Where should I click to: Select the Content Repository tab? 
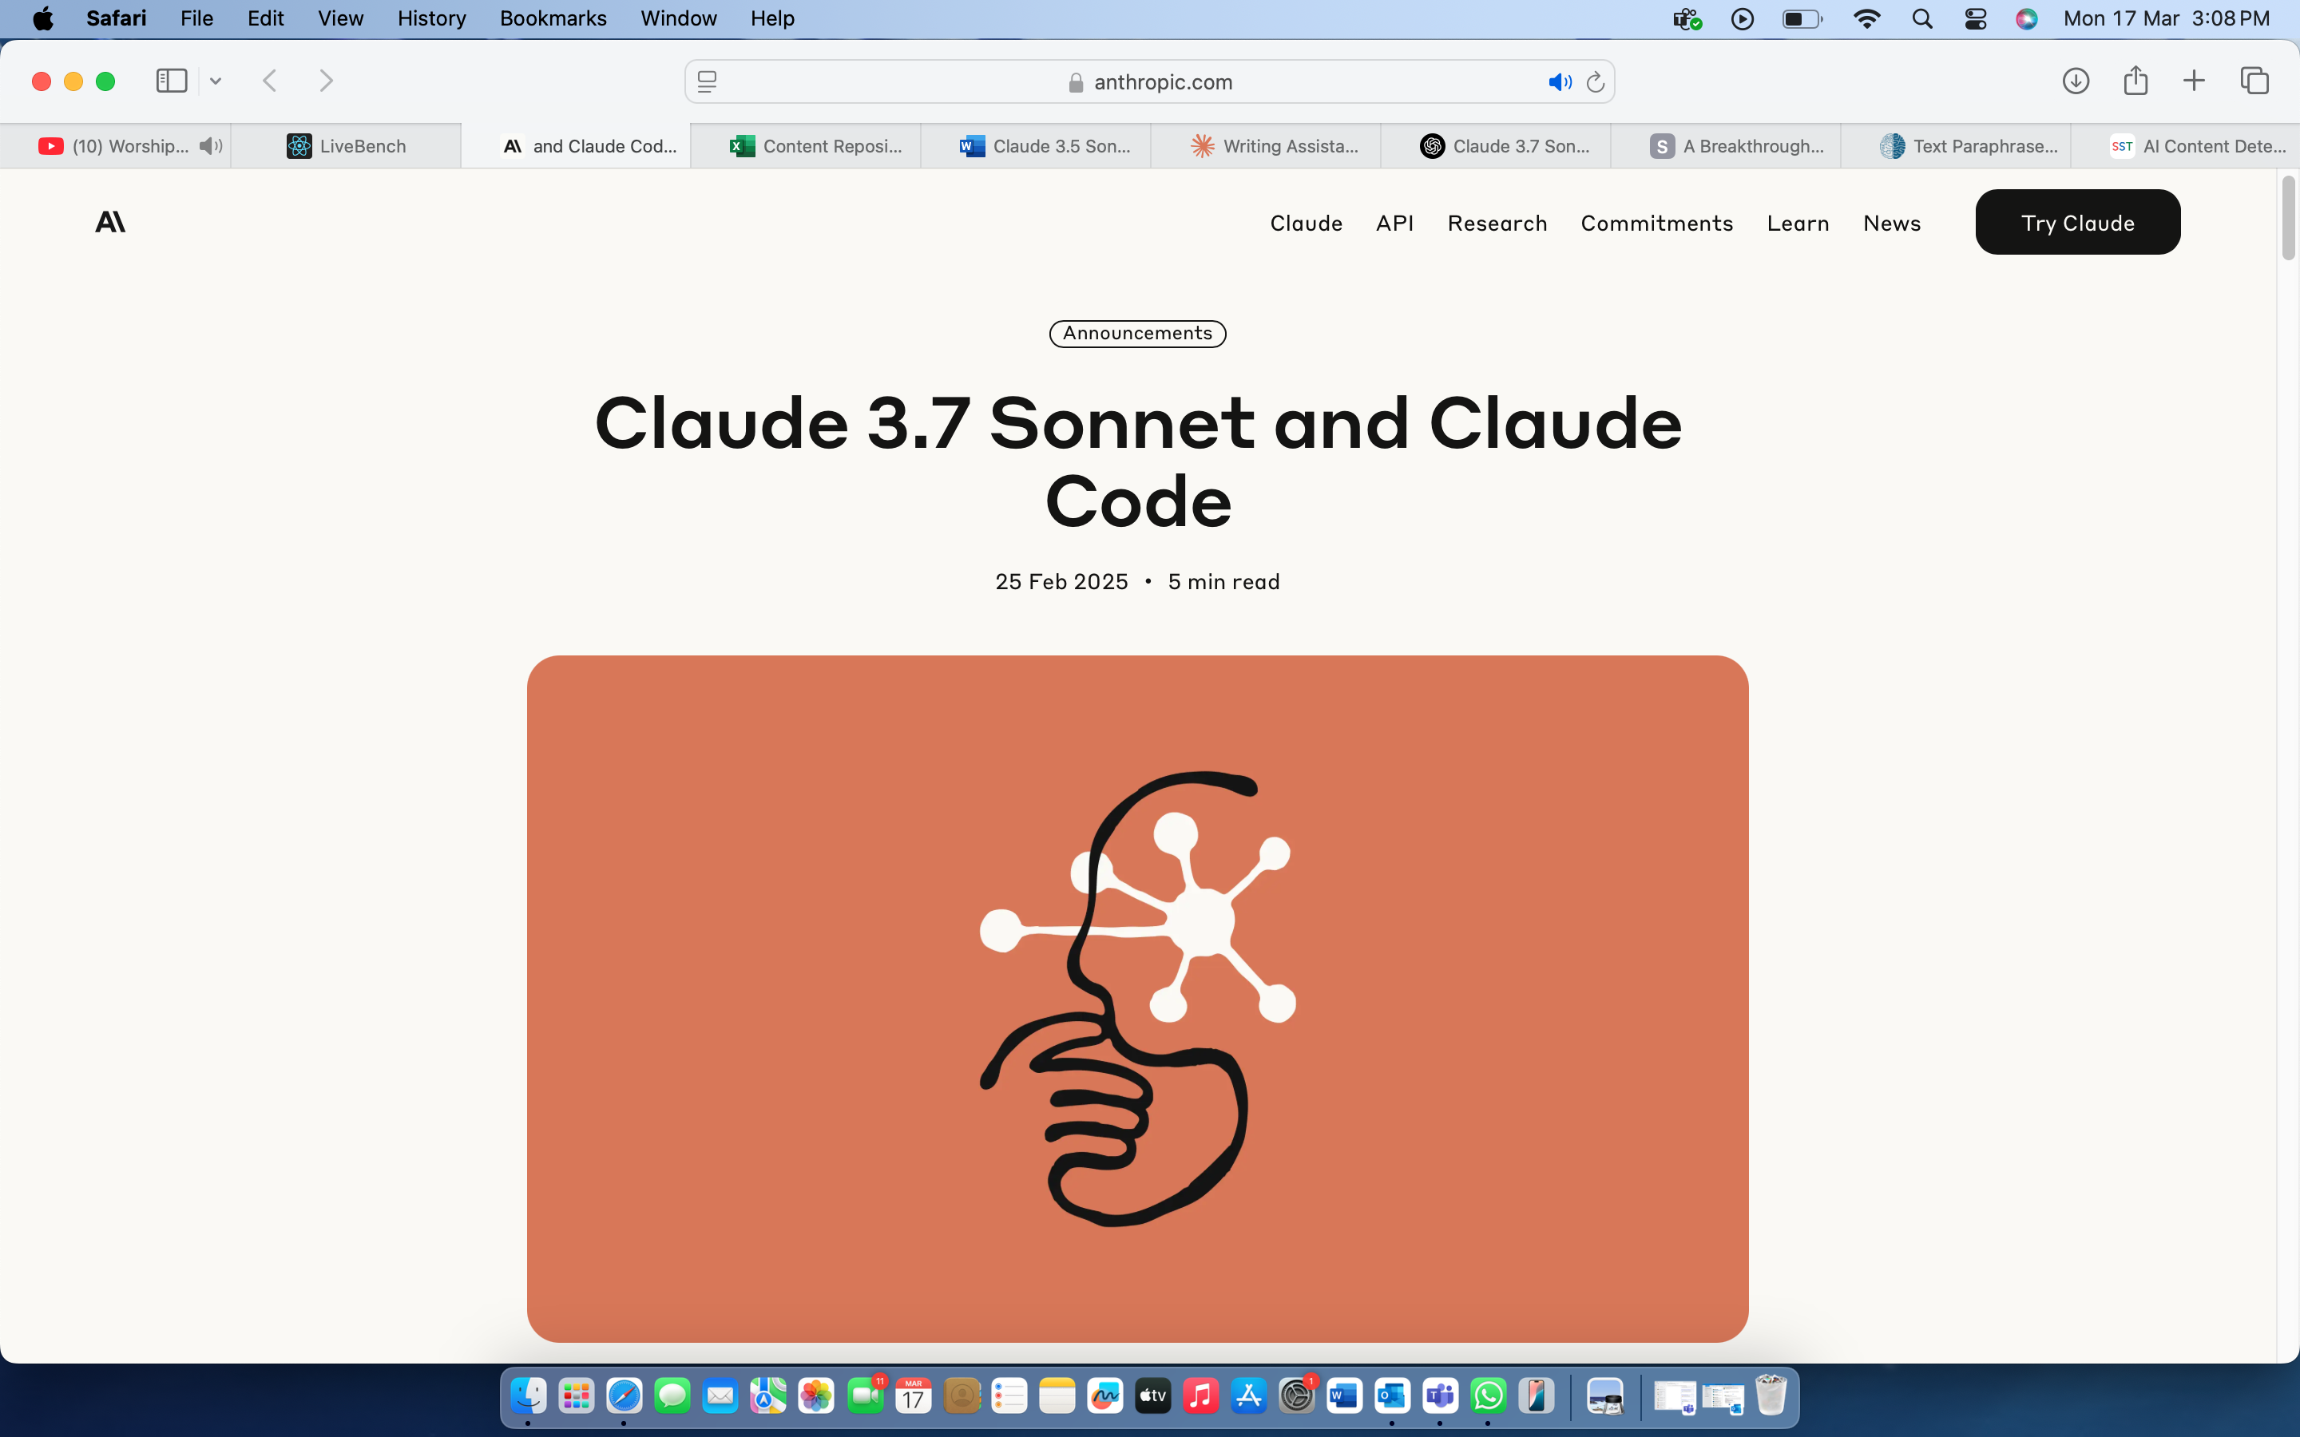(x=806, y=145)
